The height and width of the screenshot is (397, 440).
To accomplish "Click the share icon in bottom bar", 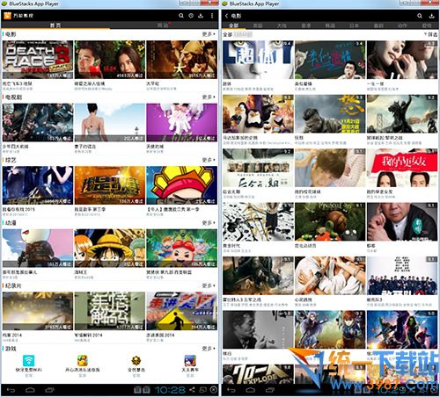I will click(192, 390).
